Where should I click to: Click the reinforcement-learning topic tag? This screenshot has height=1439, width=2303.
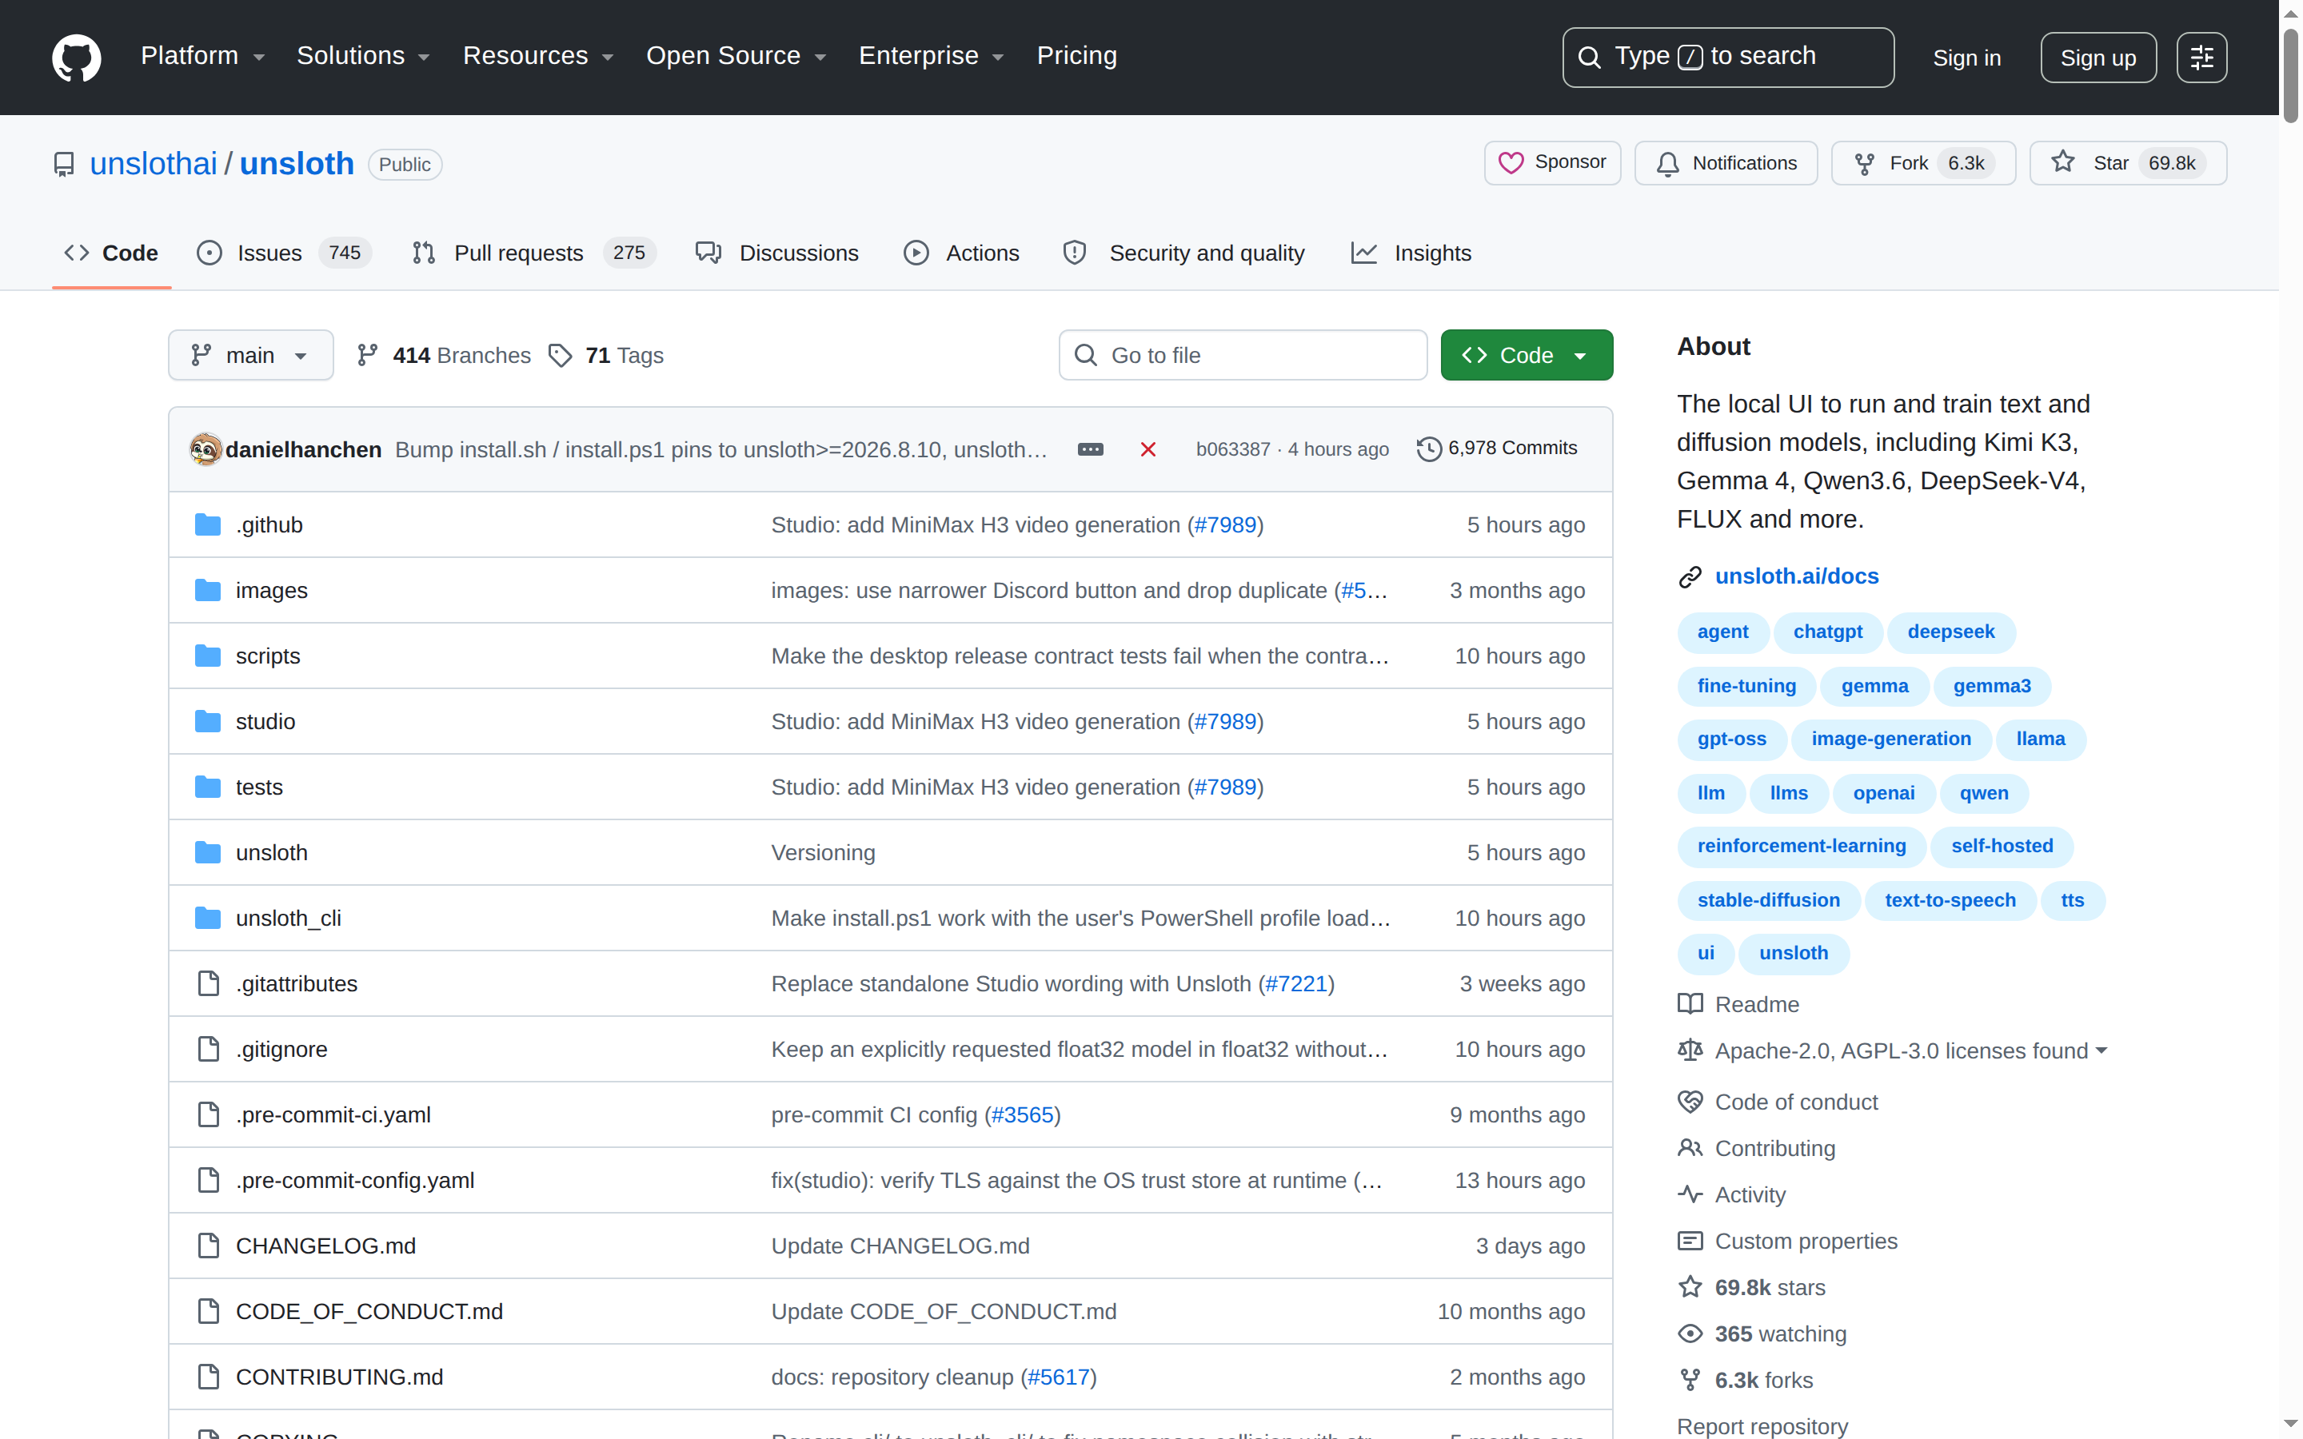[x=1802, y=846]
